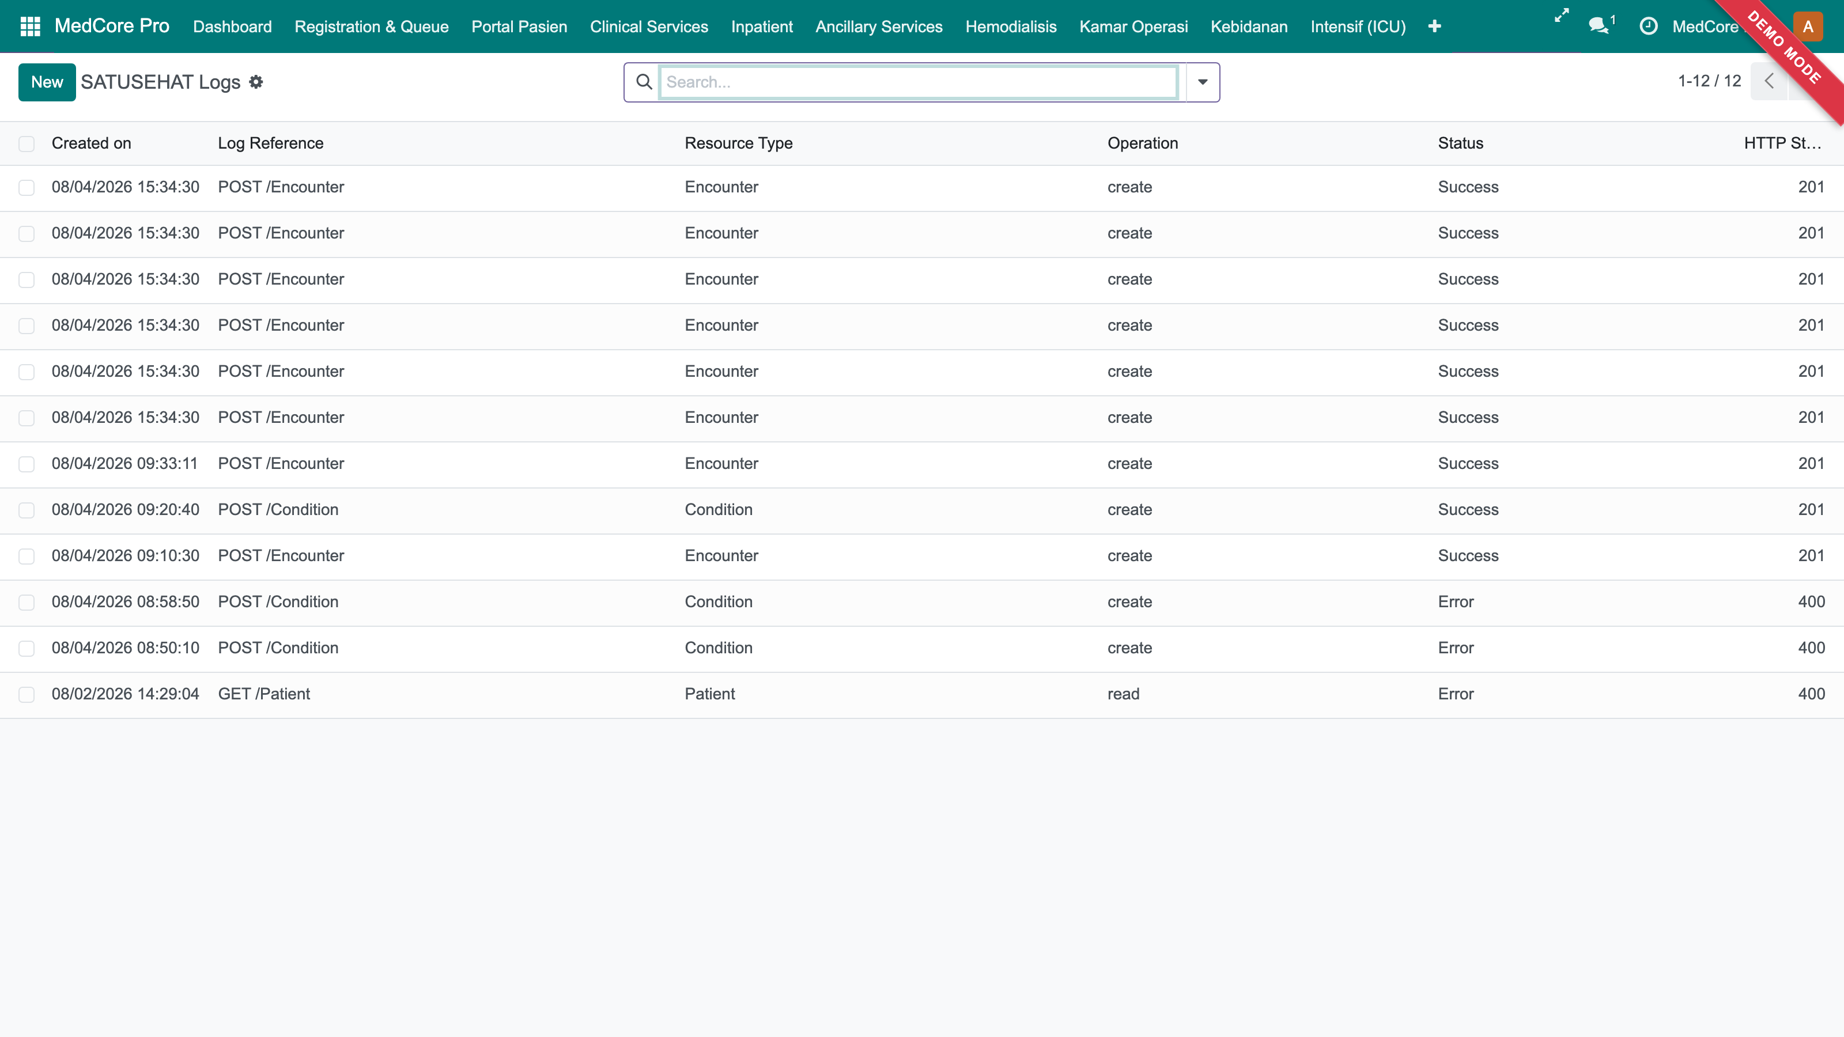
Task: Click the search magnifier icon
Action: pos(644,82)
